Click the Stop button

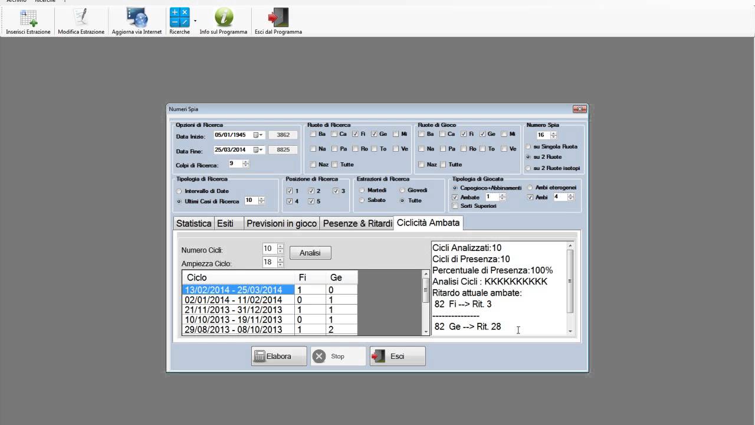(338, 357)
